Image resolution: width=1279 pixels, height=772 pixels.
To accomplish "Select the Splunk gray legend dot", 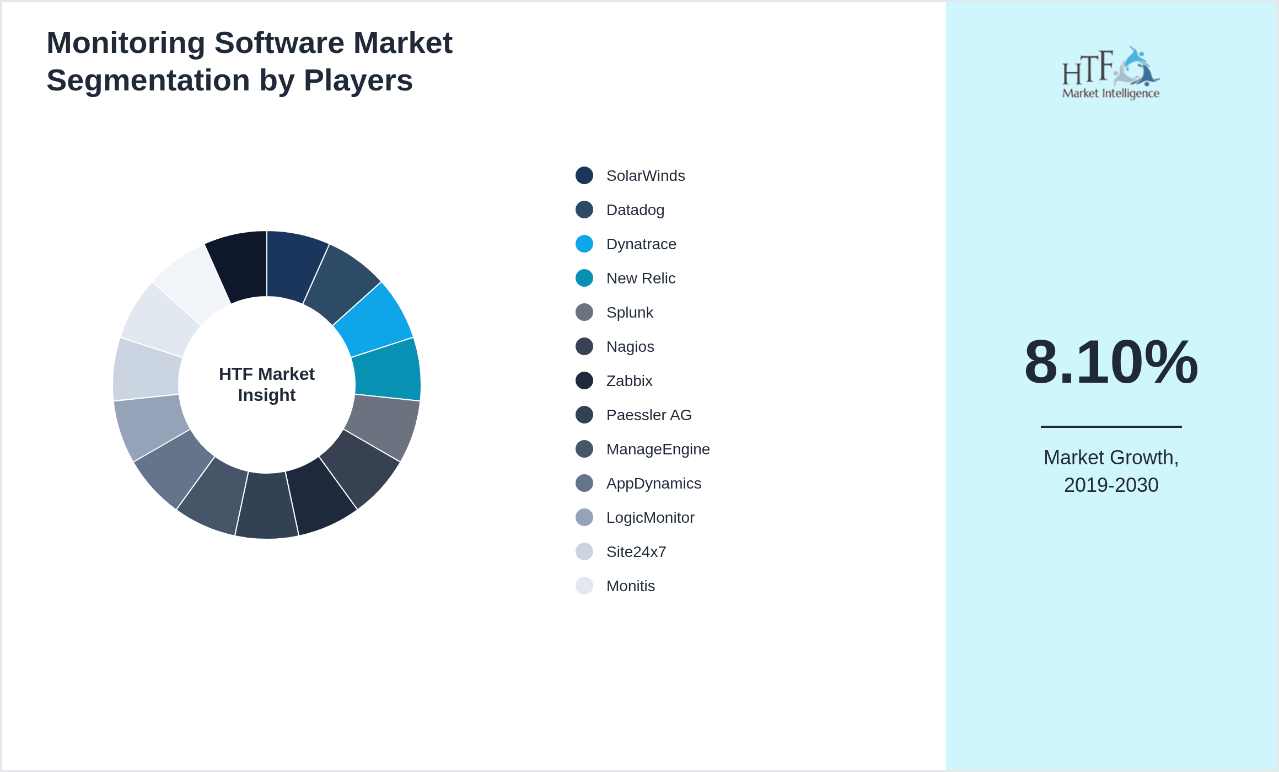I will pyautogui.click(x=584, y=312).
